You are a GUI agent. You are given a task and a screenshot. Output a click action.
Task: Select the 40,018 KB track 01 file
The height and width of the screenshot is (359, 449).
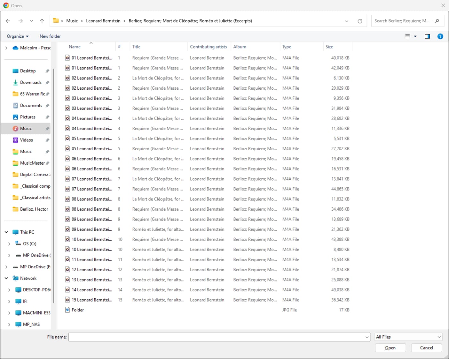pos(207,58)
